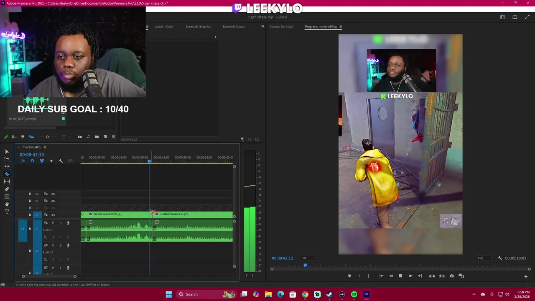Viewport: 535px width, 301px height.
Task: Delete selected item with trash icon
Action: (113, 137)
